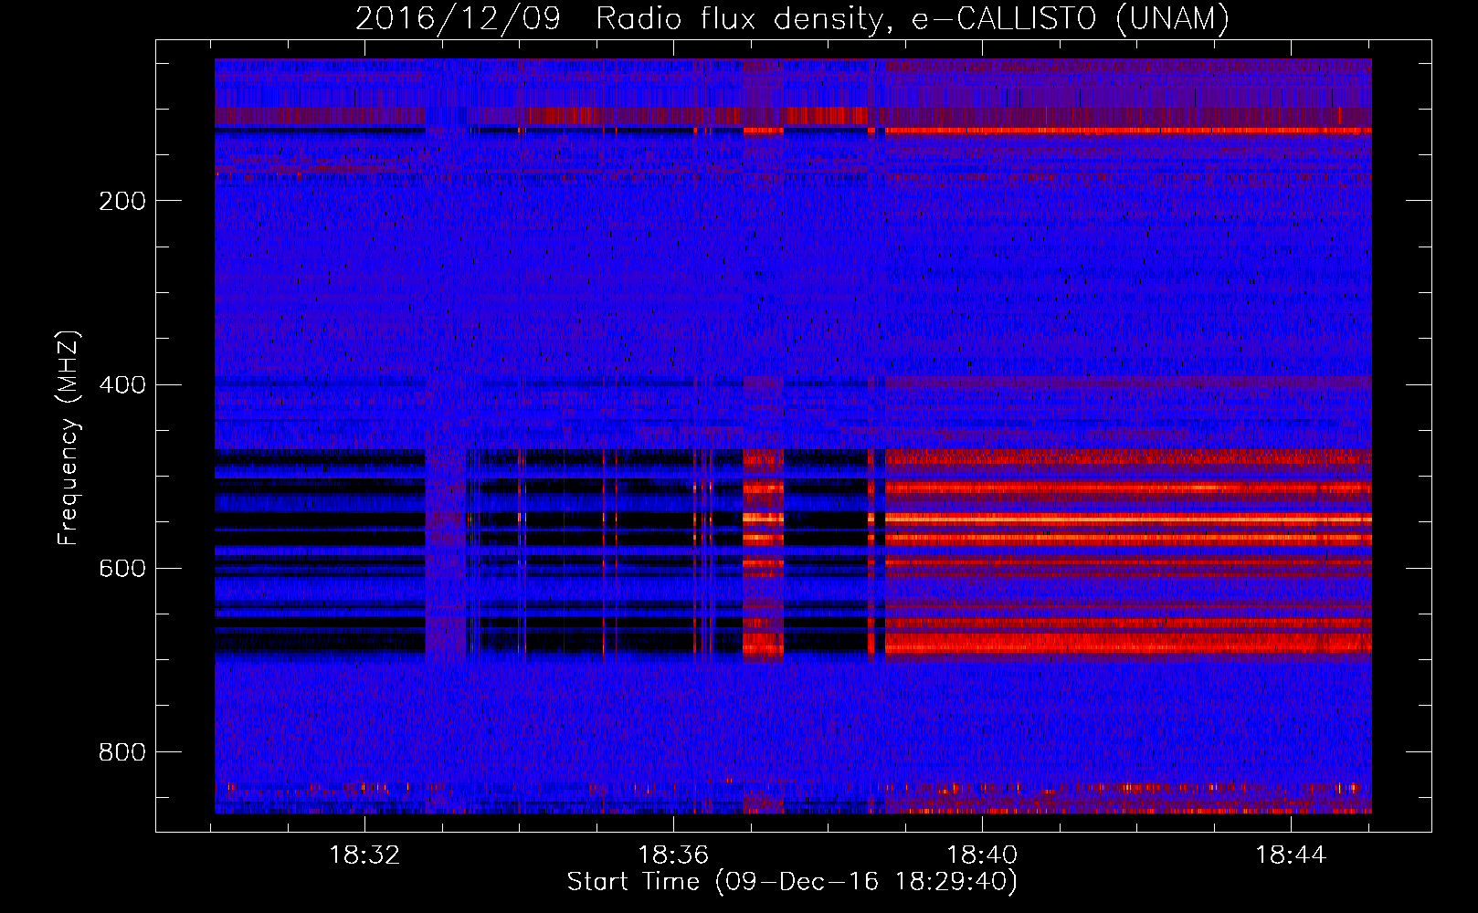
Task: Click the 400 frequency tick label
Action: pos(122,384)
